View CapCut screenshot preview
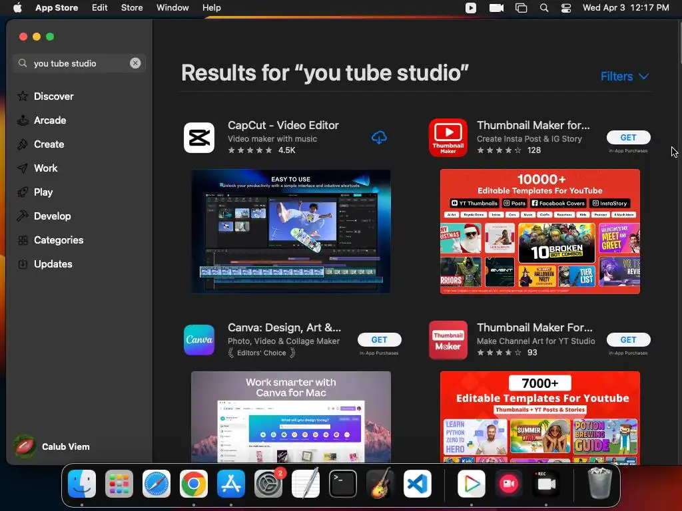The image size is (682, 511). point(291,232)
